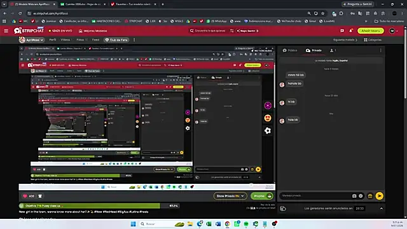Image resolution: width=407 pixels, height=229 pixels.
Task: Click the green Propina tip button
Action: pyautogui.click(x=261, y=196)
